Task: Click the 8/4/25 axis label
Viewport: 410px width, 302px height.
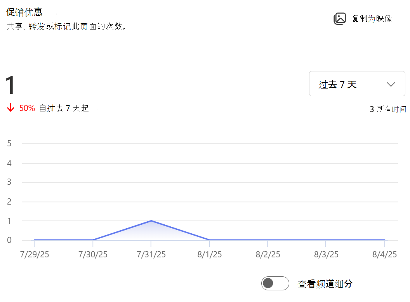Action: (384, 254)
